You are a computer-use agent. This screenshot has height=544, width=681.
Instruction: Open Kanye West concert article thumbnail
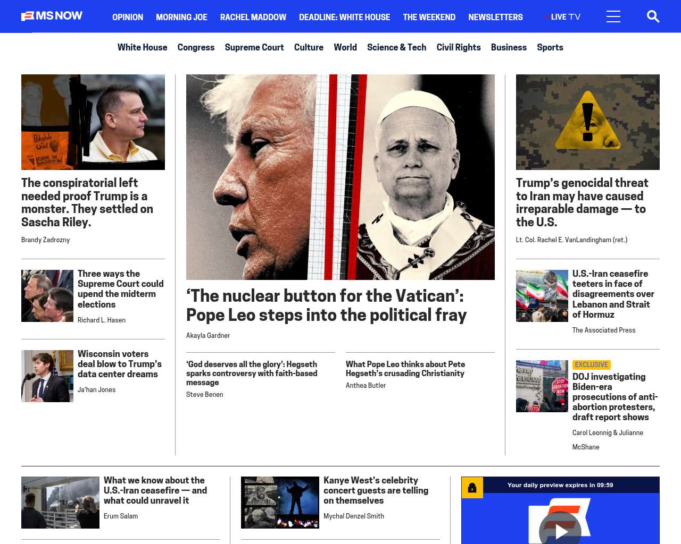tap(280, 503)
